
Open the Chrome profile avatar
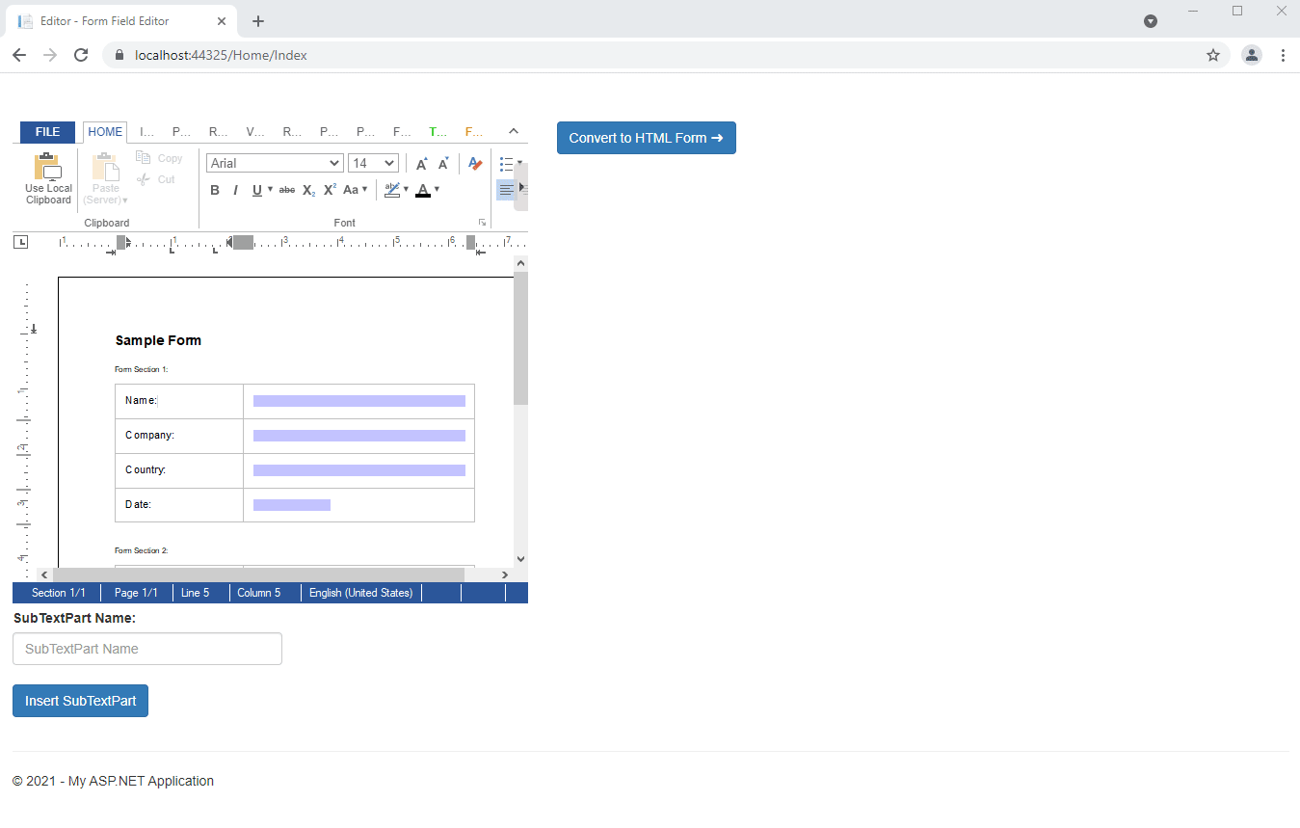1252,55
